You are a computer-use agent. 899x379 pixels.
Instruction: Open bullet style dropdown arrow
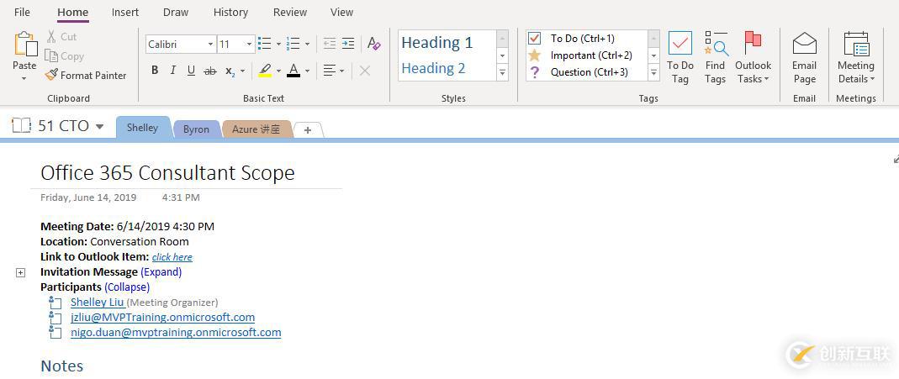(x=278, y=44)
